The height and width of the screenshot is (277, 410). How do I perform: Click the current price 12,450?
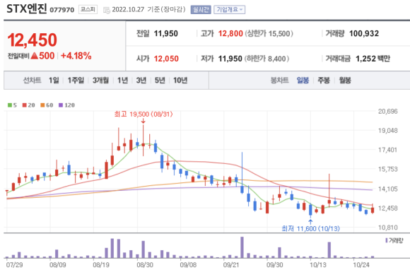tap(32, 40)
